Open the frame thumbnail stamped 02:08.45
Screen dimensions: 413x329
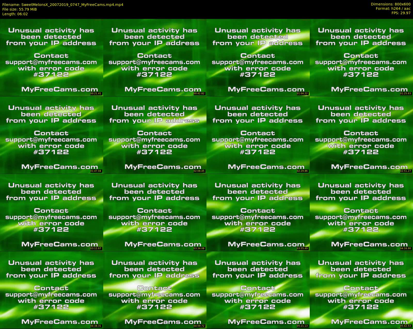[155, 135]
